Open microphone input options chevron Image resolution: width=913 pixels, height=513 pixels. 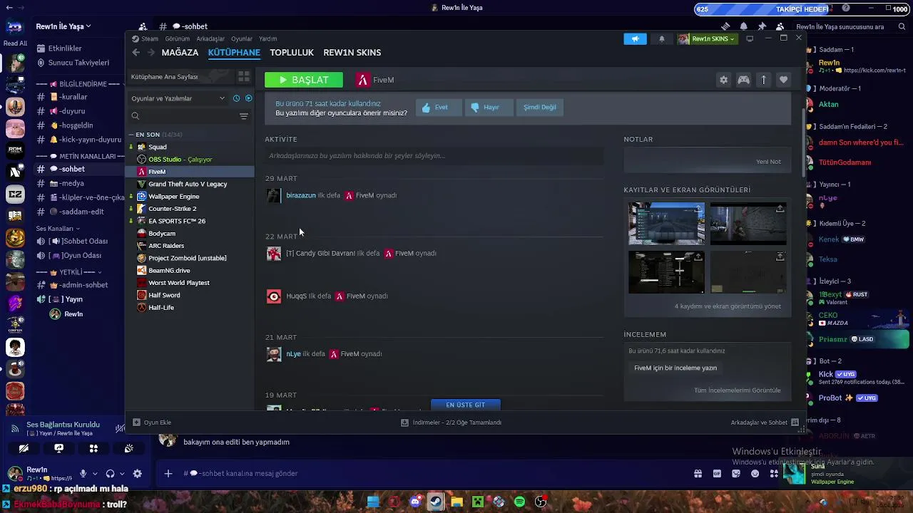click(95, 474)
